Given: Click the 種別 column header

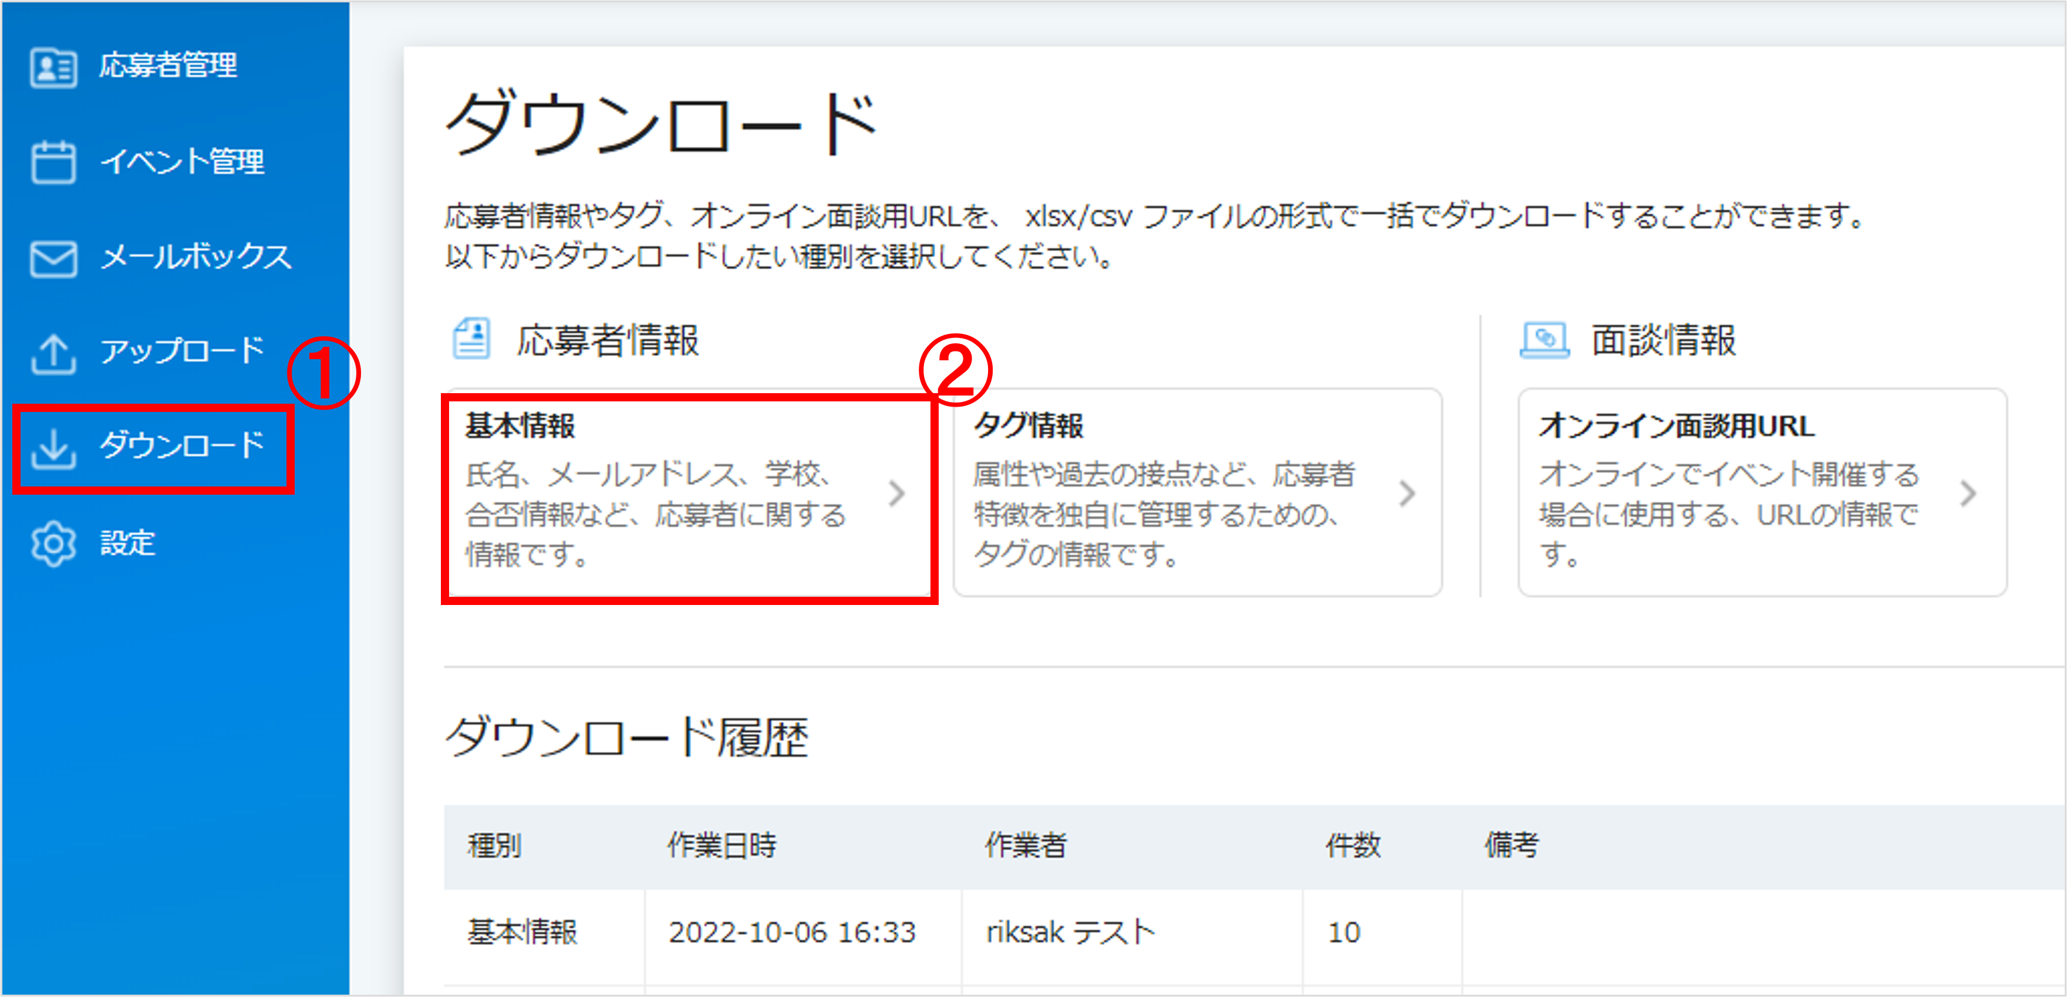Looking at the screenshot, I should [x=494, y=844].
